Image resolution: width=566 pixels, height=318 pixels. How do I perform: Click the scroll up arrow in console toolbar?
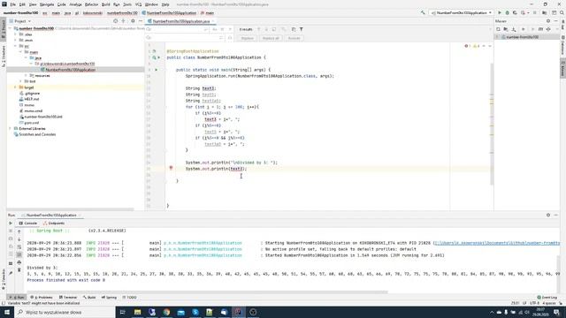[x=19, y=231]
